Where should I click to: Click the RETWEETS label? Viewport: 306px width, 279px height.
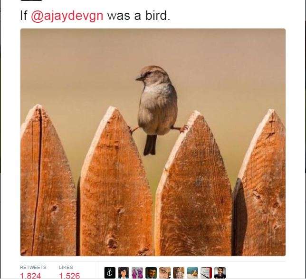[33, 267]
